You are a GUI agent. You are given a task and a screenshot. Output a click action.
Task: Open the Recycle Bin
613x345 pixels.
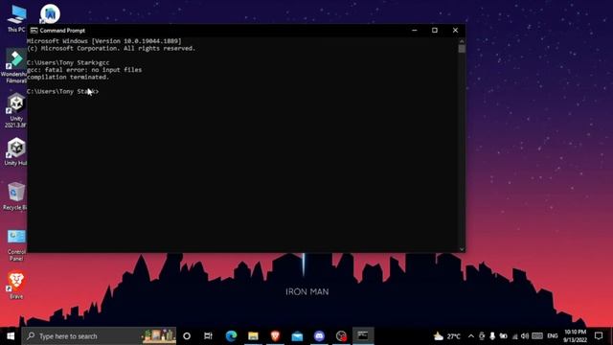15,195
